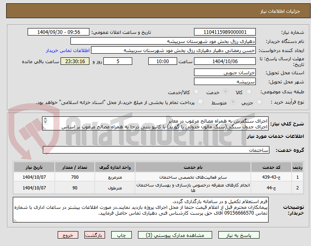Click the تاریخ نیاز column header

pos(34,167)
